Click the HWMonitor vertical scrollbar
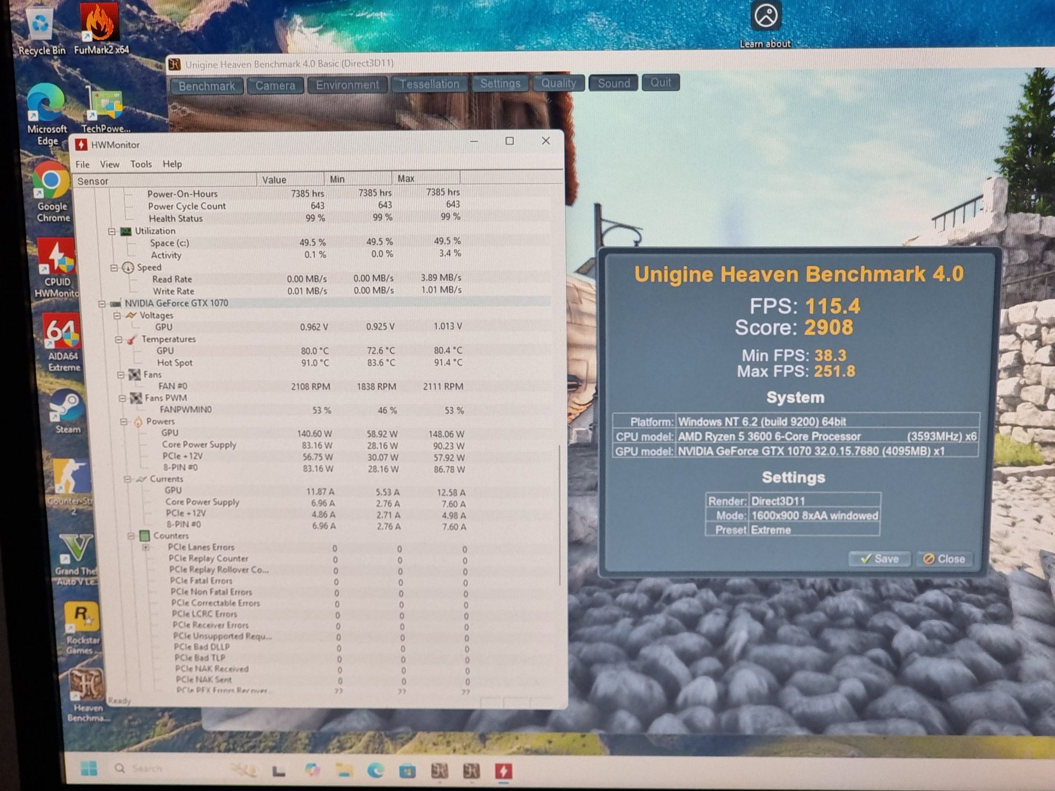Image resolution: width=1055 pixels, height=791 pixels. 560,514
